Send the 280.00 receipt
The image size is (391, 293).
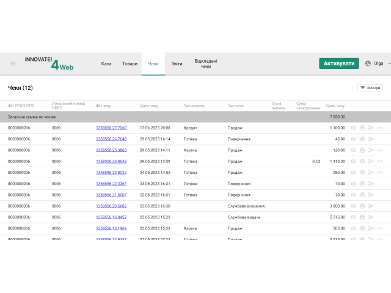tap(371, 173)
